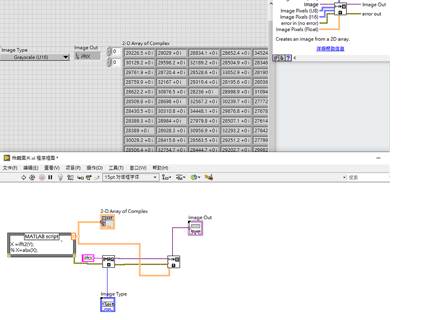Image resolution: width=425 pixels, height=320 pixels.
Task: Click the error out terminal of MATLAB script
Action: pyautogui.click(x=74, y=255)
